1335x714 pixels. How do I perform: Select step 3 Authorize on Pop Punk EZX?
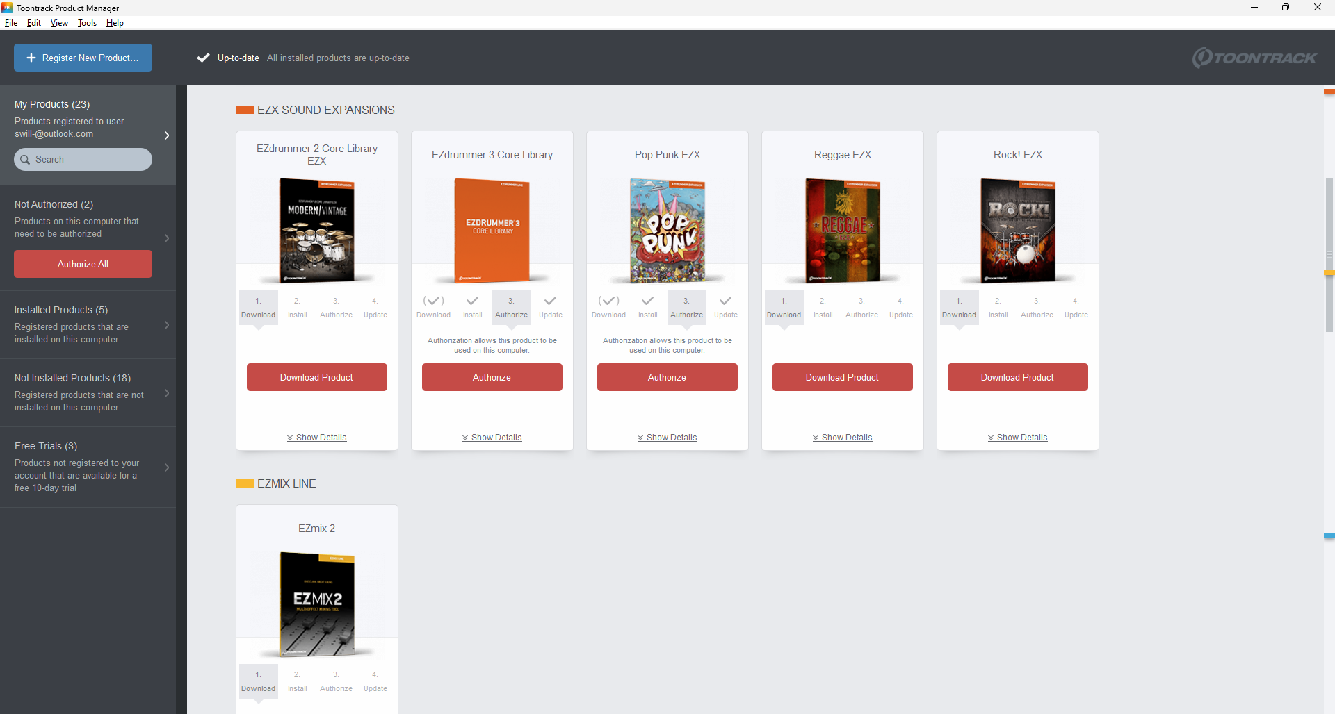click(x=686, y=308)
